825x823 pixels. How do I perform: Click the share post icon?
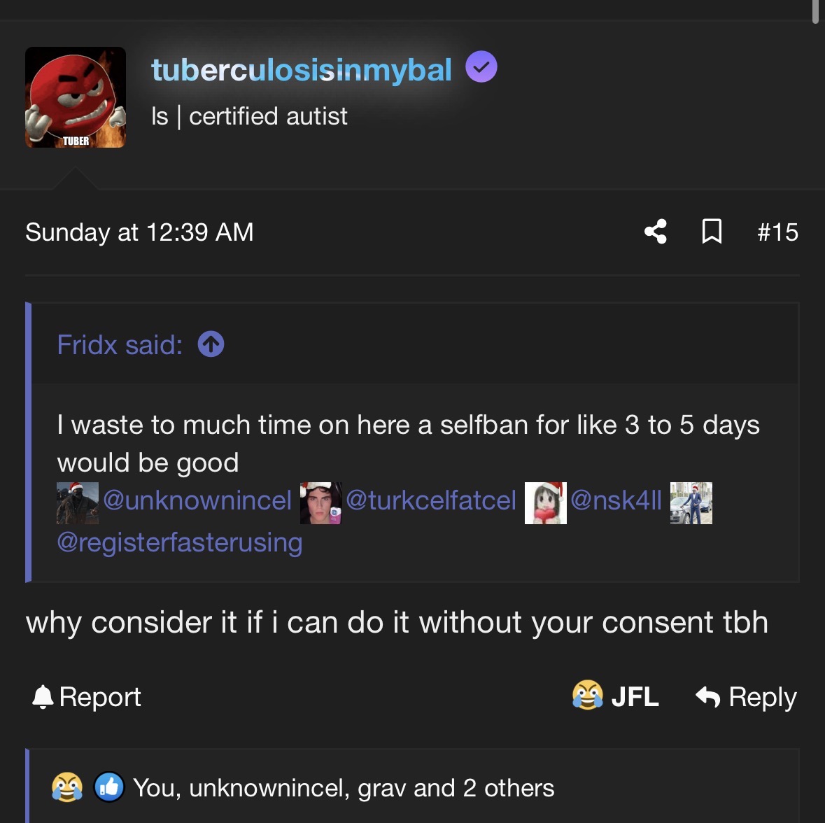[656, 232]
